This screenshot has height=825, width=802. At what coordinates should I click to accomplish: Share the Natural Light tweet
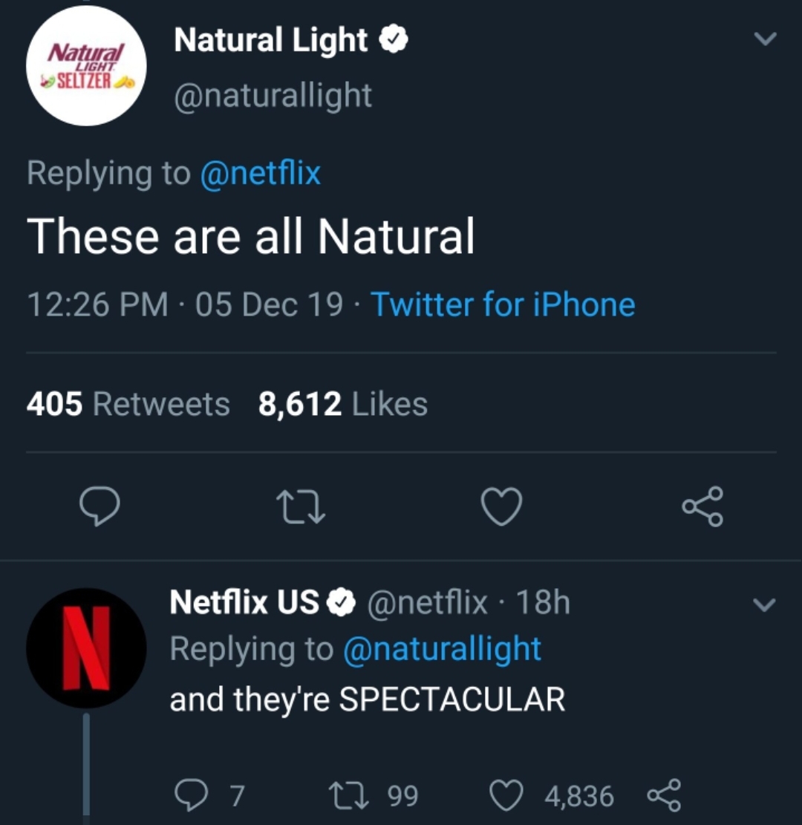(702, 506)
